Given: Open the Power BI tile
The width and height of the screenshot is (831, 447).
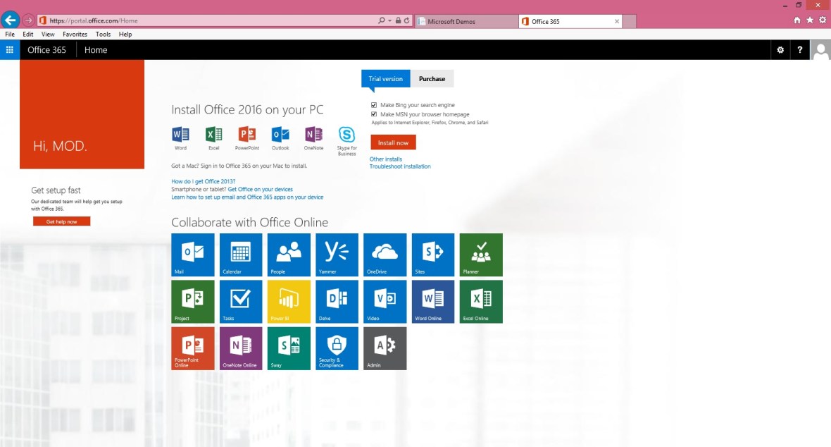Looking at the screenshot, I should (x=289, y=301).
